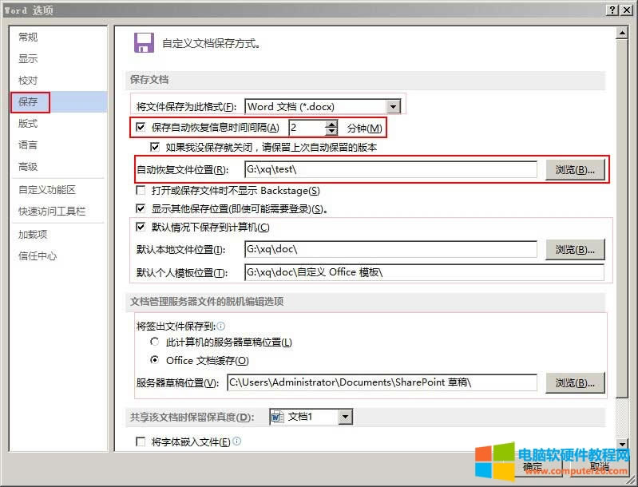Select 此计算机的服务器草稿位置 radio button
638x487 pixels.
coord(155,342)
